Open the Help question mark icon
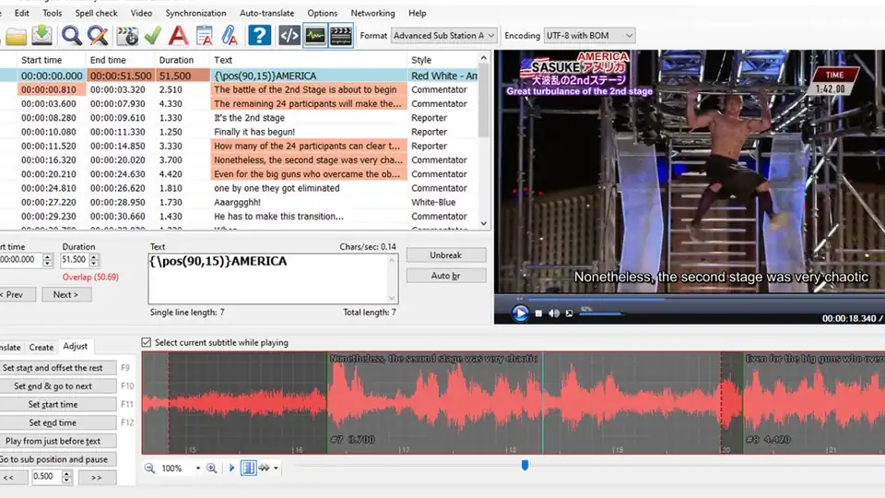This screenshot has width=885, height=498. (259, 36)
